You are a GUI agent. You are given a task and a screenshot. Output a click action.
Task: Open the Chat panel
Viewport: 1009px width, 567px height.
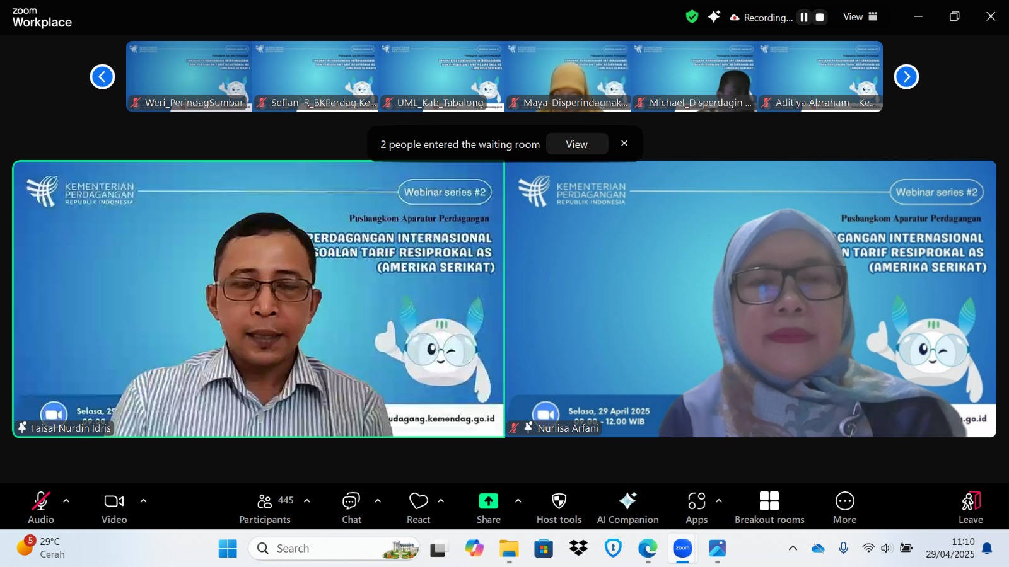click(x=351, y=507)
